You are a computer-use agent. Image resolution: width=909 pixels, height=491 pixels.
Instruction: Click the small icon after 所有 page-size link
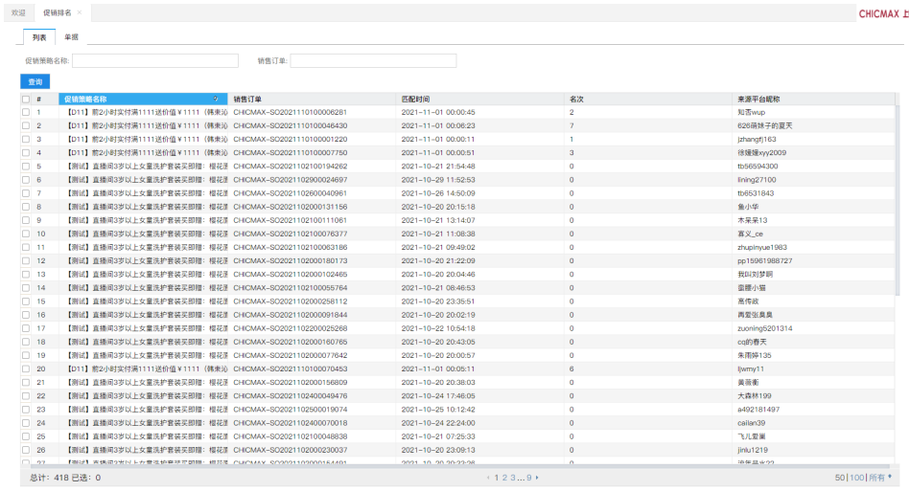tap(890, 477)
